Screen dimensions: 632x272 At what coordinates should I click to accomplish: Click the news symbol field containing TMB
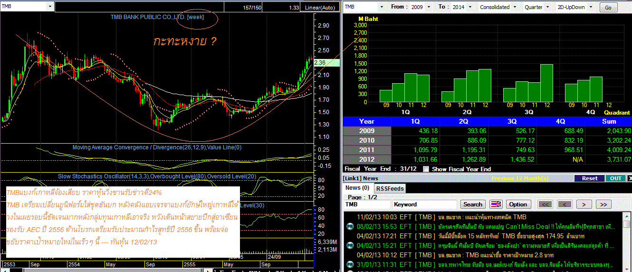367,204
